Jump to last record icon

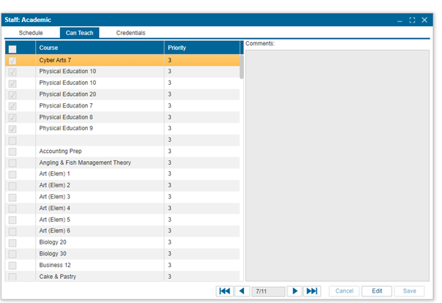tap(312, 291)
